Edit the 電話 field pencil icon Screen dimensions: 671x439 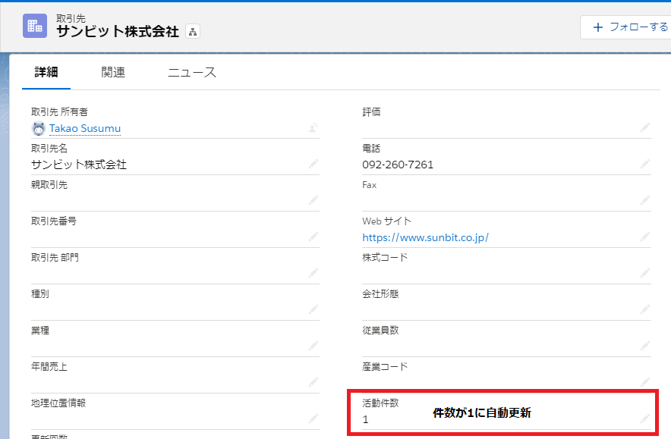pos(645,164)
